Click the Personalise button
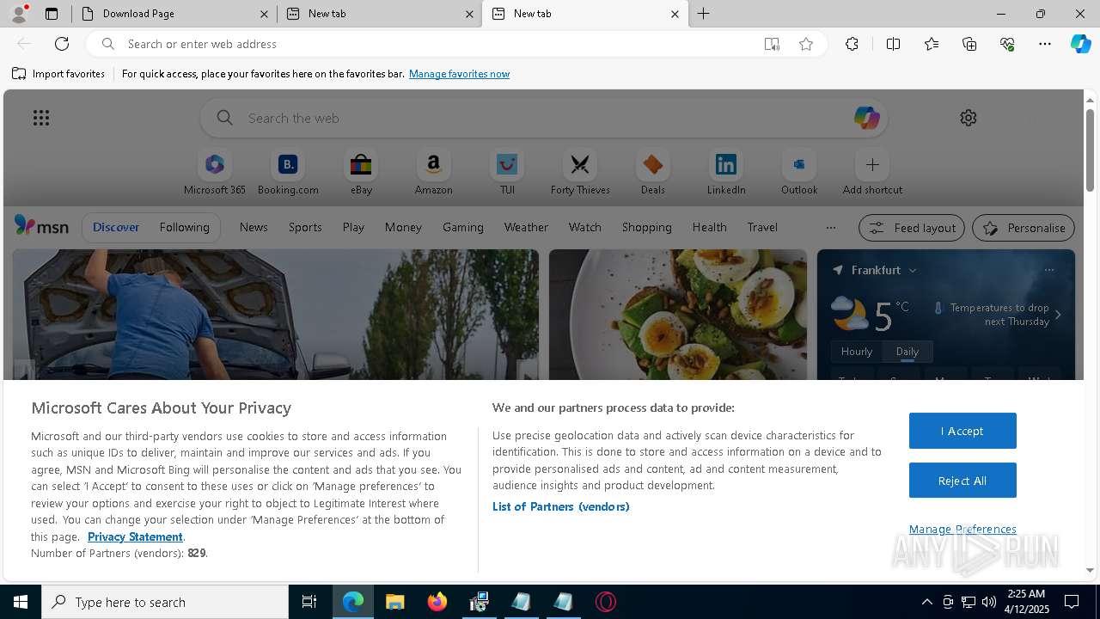The height and width of the screenshot is (619, 1100). [1024, 228]
